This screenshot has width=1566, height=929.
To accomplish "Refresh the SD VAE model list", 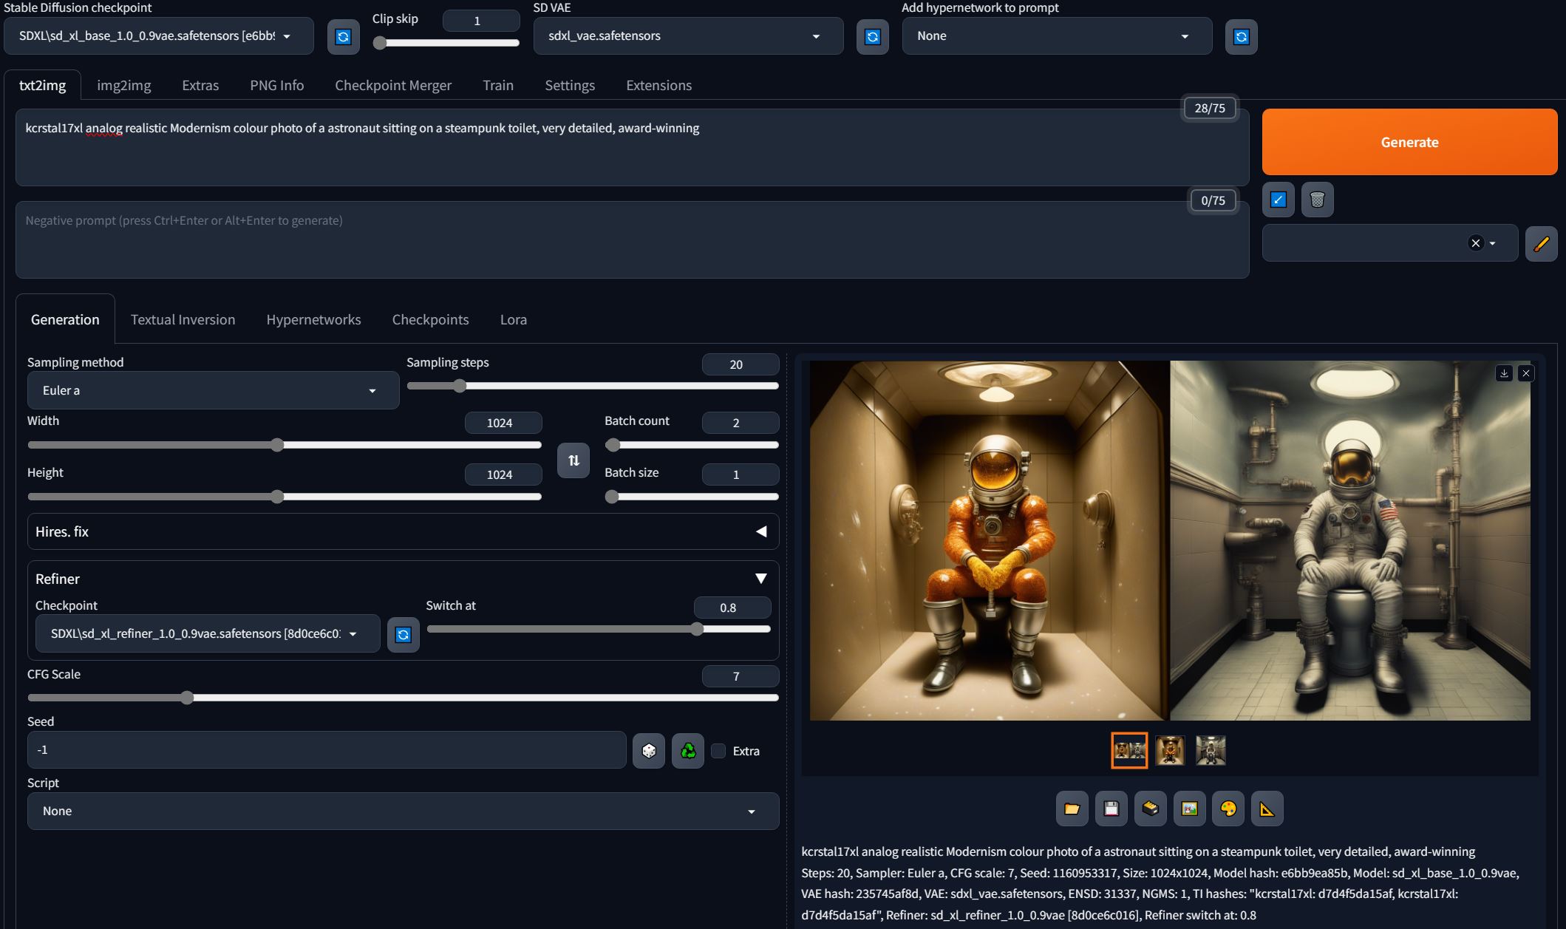I will pyautogui.click(x=872, y=35).
